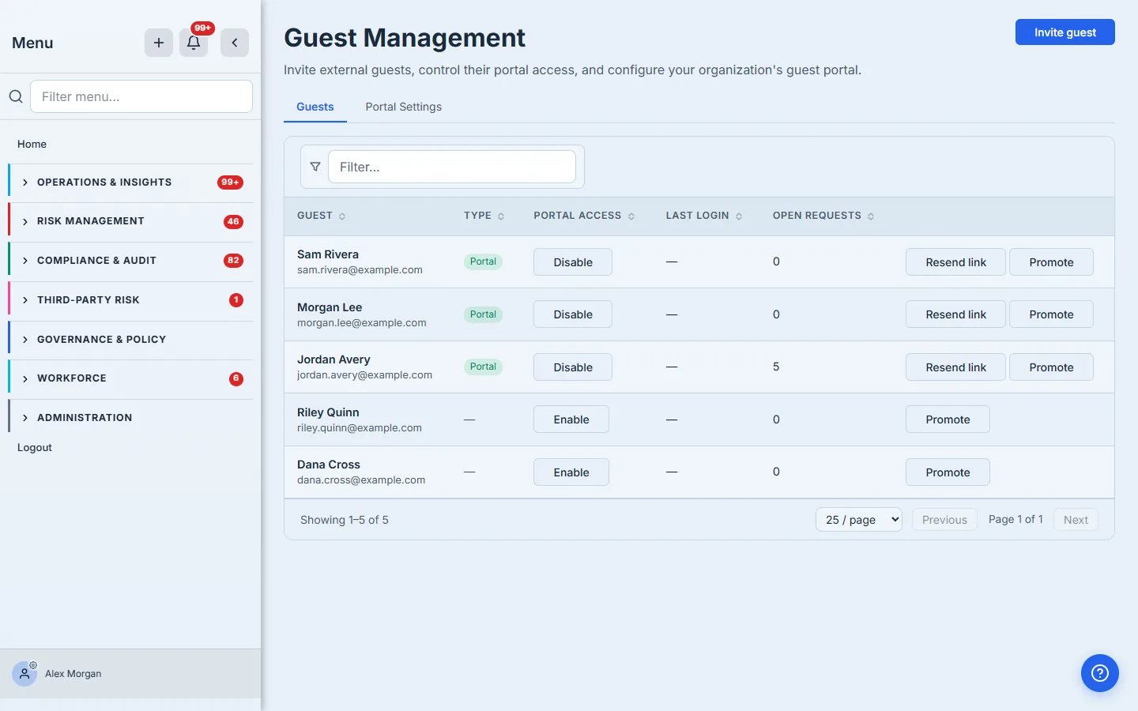Sort by GUEST column sort icon
This screenshot has height=711, width=1138.
342,216
